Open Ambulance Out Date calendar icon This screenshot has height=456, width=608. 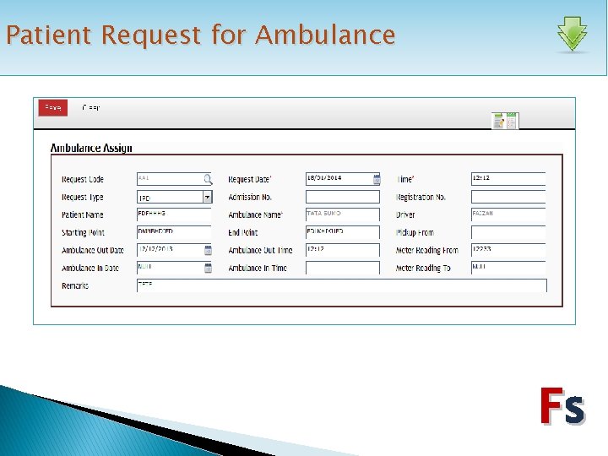(x=208, y=250)
